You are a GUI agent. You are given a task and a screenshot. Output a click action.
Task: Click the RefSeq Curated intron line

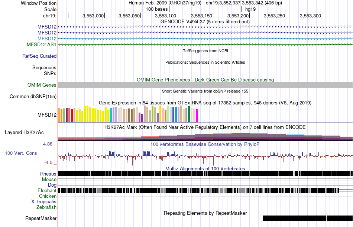click(x=205, y=56)
